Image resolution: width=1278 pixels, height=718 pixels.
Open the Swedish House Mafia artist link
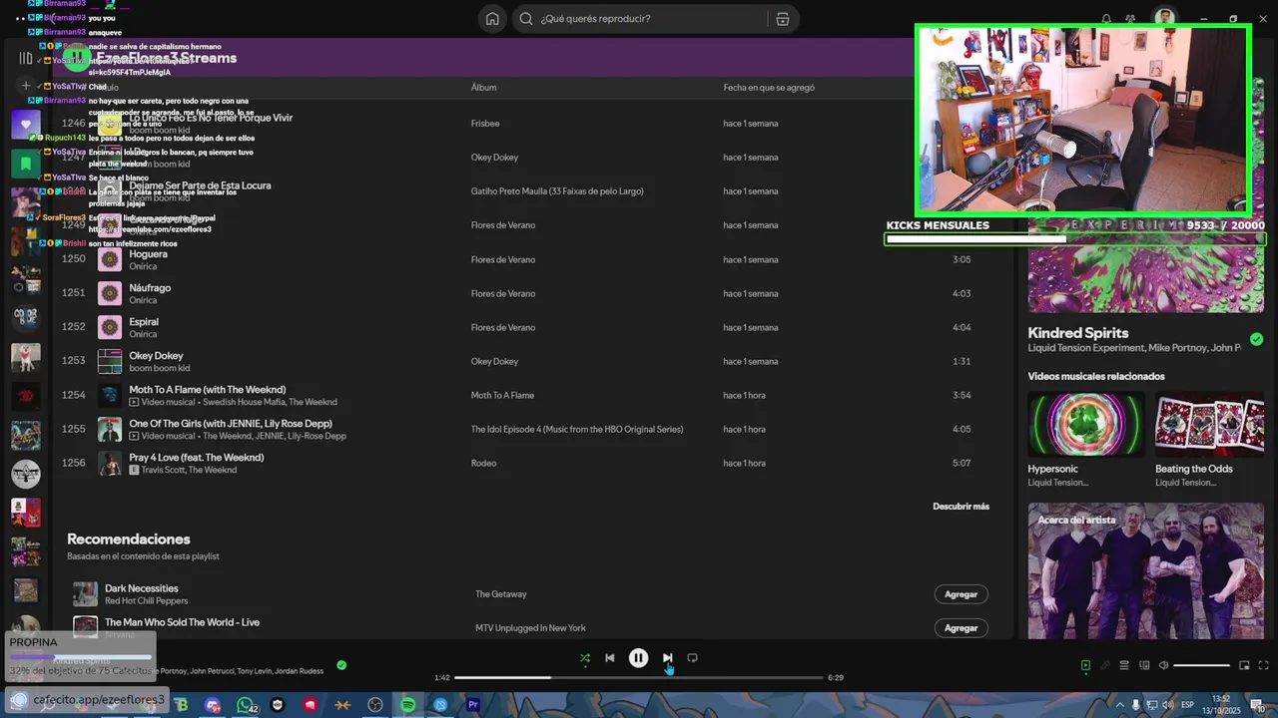tap(245, 402)
